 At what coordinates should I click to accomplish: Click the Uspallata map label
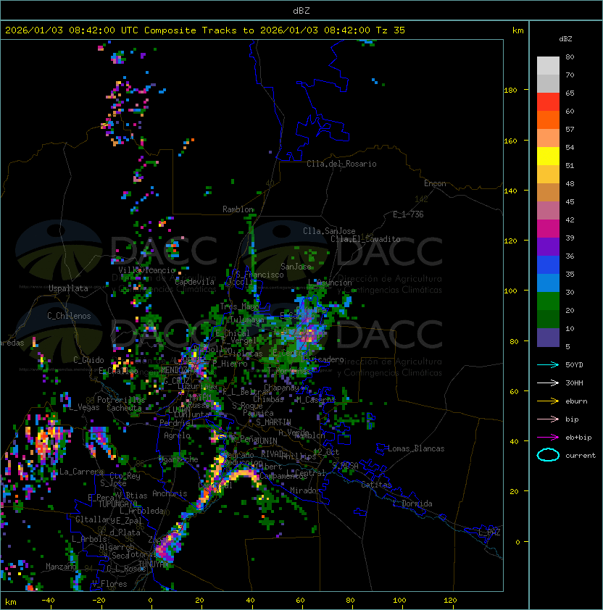click(68, 288)
